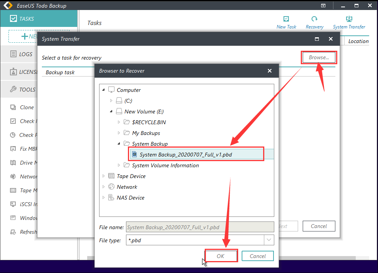Select the $RECYCLE.BIN folder
The height and width of the screenshot is (273, 378).
149,122
